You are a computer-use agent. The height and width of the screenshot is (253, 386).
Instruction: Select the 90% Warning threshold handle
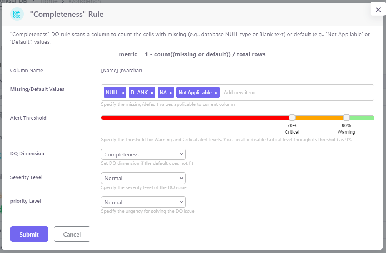coord(346,117)
